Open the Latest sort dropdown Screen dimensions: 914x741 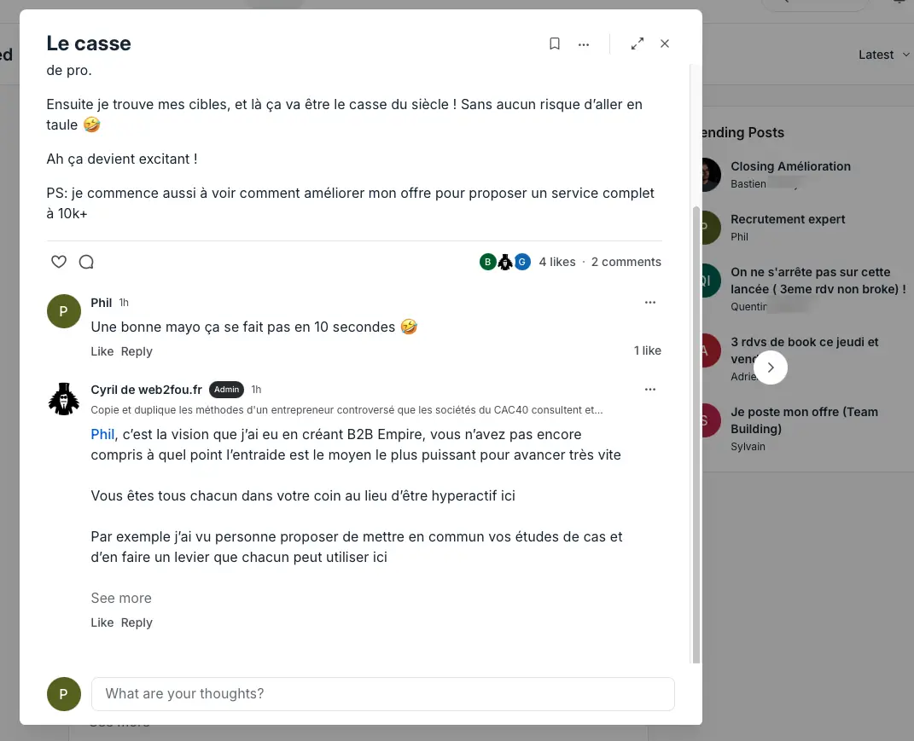click(883, 55)
